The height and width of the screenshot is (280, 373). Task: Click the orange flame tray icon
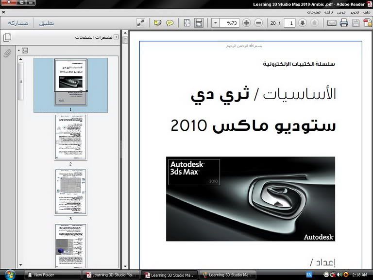[346, 275]
